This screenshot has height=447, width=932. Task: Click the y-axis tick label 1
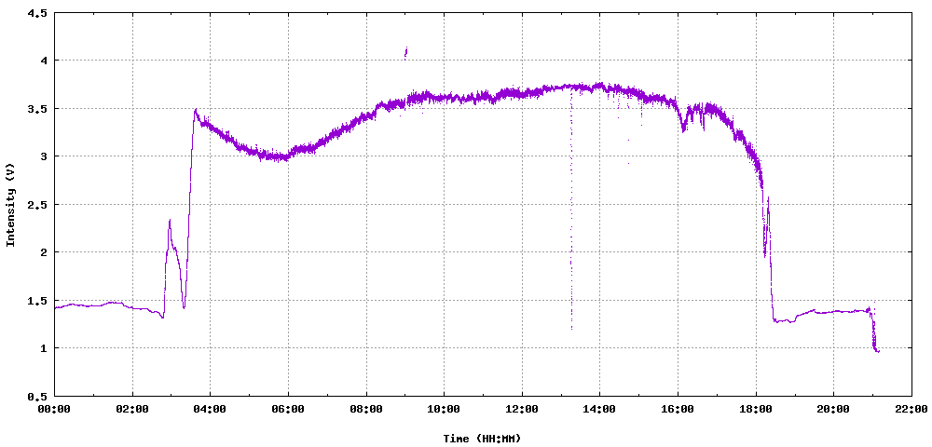click(x=44, y=348)
